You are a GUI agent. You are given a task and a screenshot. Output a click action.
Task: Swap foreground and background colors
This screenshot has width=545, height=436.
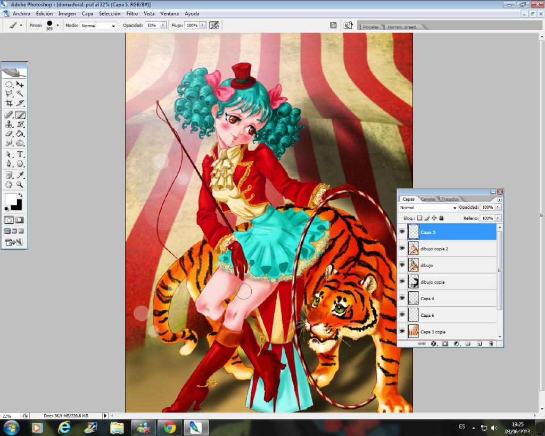pos(20,195)
